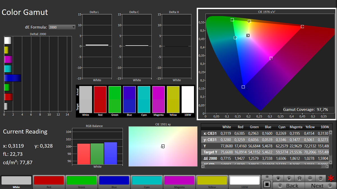Click the large black square button
337x189 pixels.
pyautogui.click(x=267, y=185)
